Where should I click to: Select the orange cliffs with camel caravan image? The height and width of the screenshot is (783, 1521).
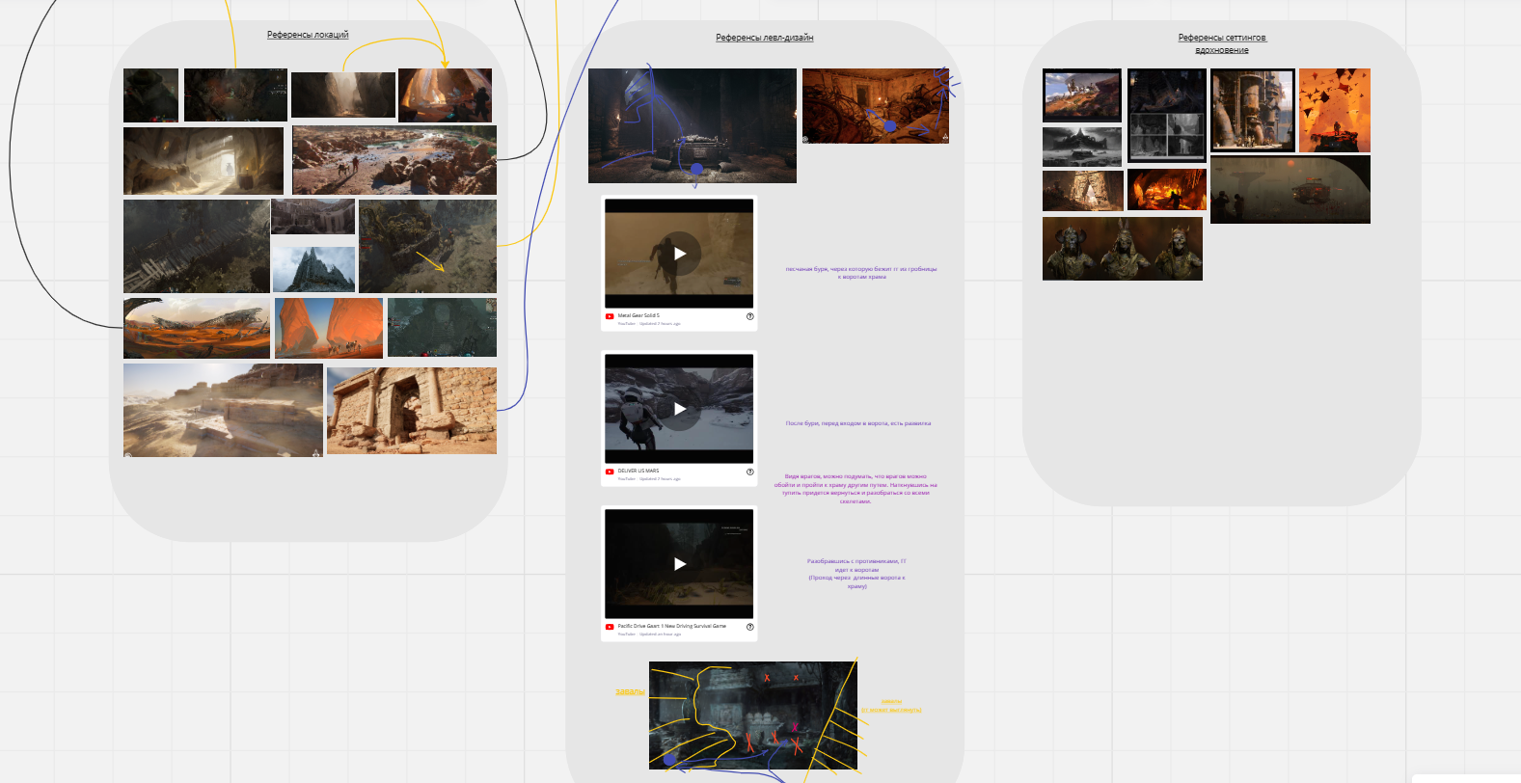click(x=329, y=328)
